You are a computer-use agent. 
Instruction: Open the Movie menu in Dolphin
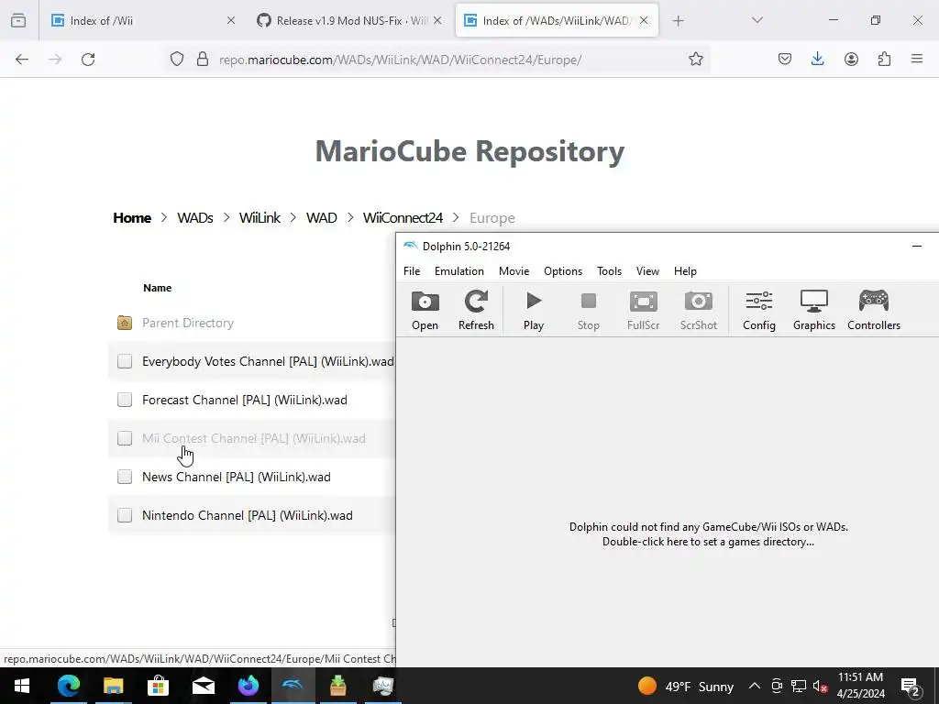click(514, 271)
